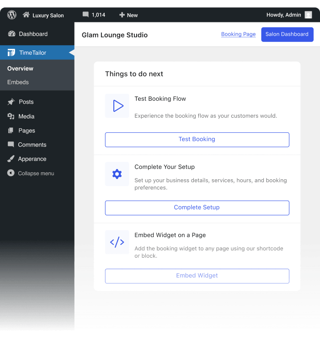The image size is (320, 343).
Task: Click the 'Add the booking widget' description
Action: (x=209, y=252)
